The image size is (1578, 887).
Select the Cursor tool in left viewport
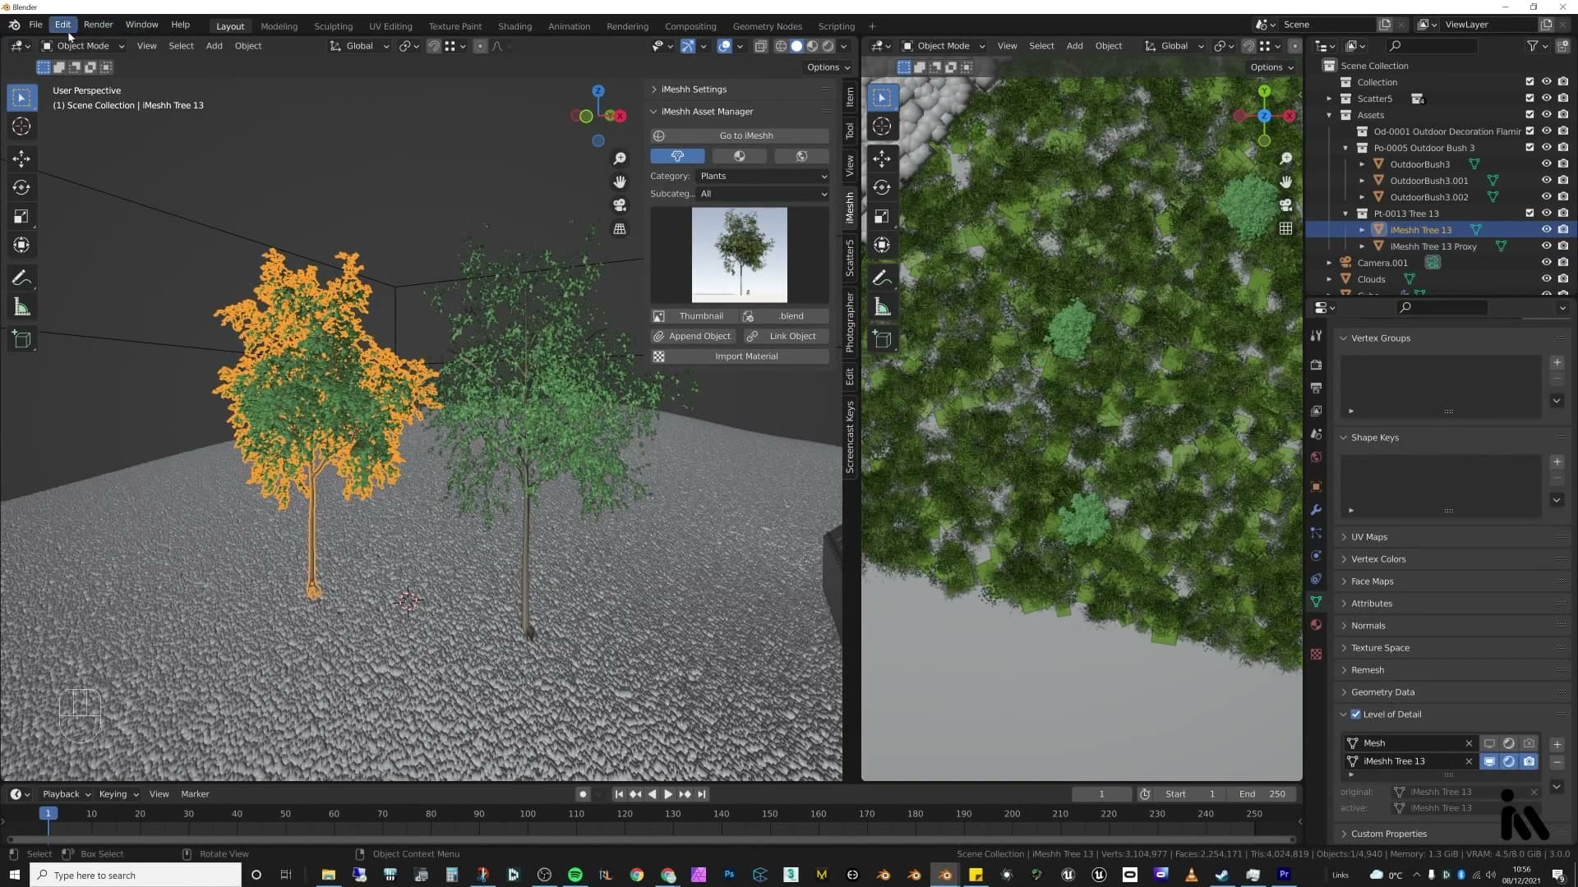coord(21,126)
